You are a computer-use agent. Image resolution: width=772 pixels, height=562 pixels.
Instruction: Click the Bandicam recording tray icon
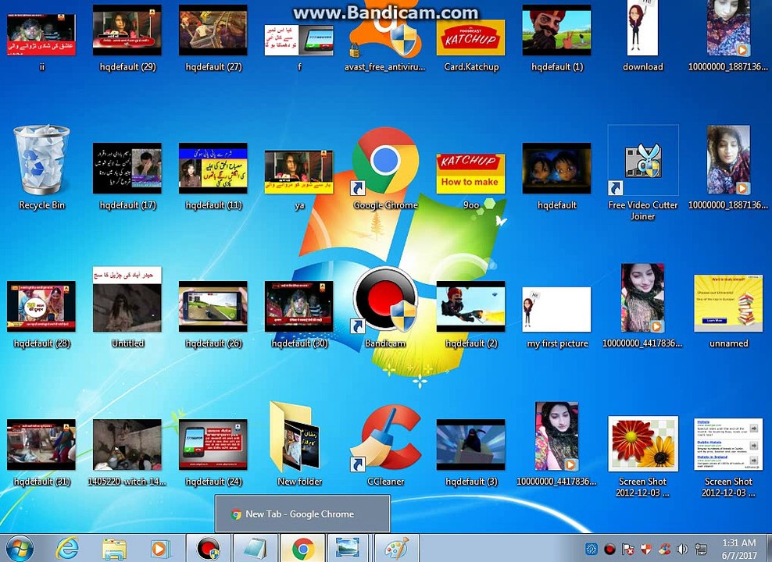[610, 550]
